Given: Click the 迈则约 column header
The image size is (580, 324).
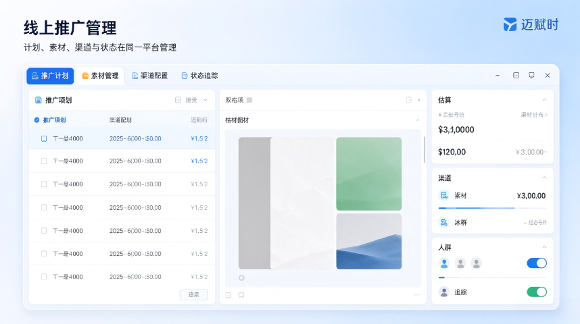Looking at the screenshot, I should 199,120.
